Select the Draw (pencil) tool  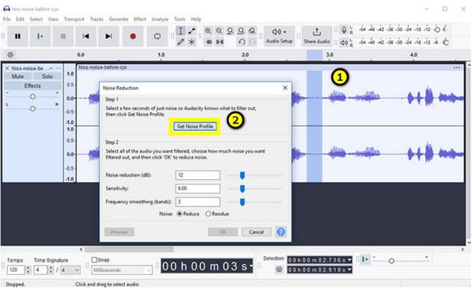point(180,42)
